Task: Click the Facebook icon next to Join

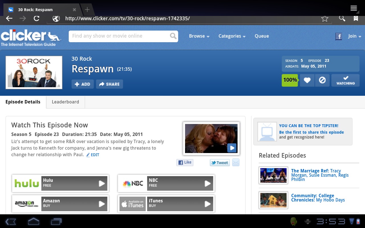Action: (x=338, y=36)
